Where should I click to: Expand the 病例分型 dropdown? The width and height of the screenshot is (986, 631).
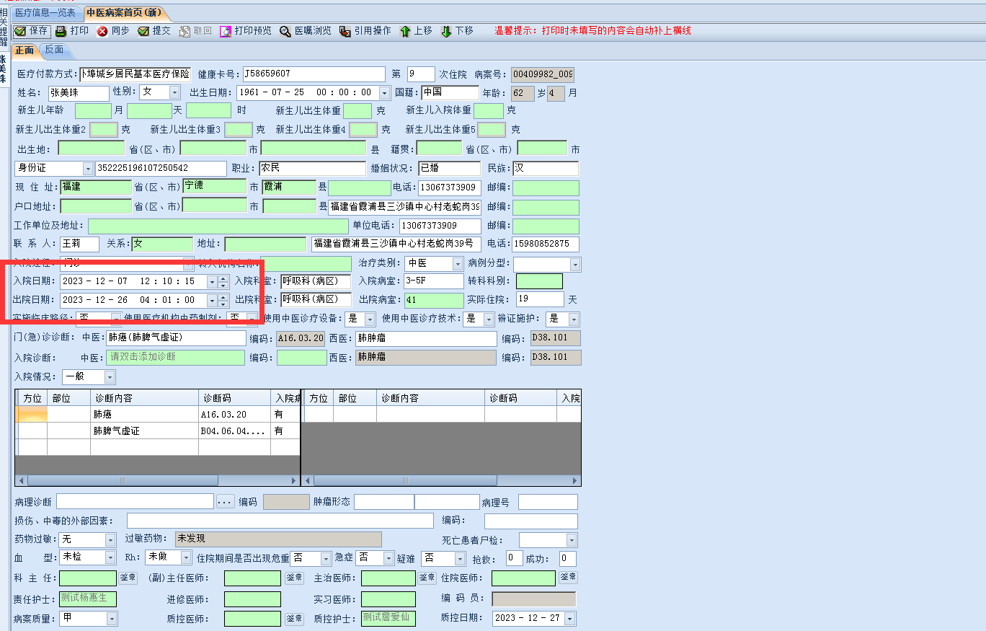pos(574,264)
